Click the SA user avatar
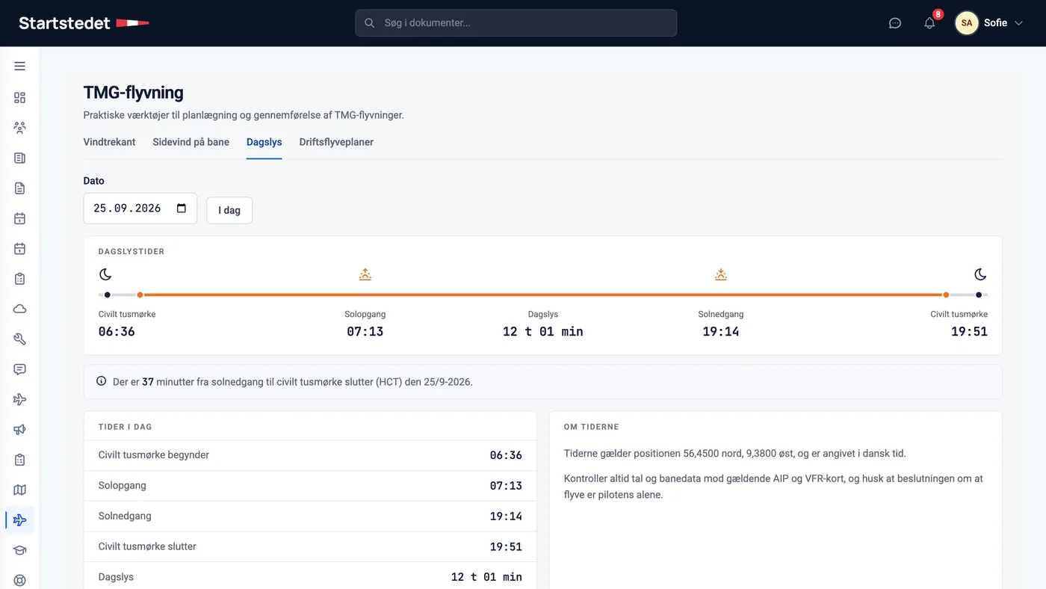Screen dimensions: 1046x589 tap(967, 23)
